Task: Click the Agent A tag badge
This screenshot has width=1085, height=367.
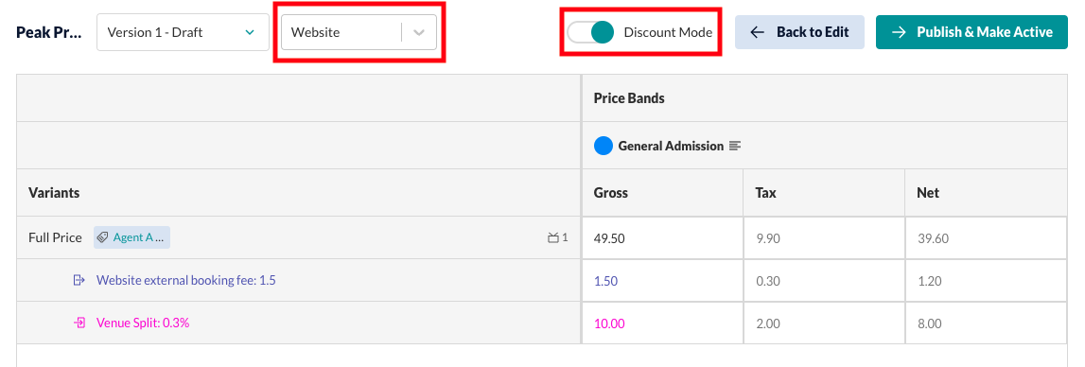Action: point(132,237)
